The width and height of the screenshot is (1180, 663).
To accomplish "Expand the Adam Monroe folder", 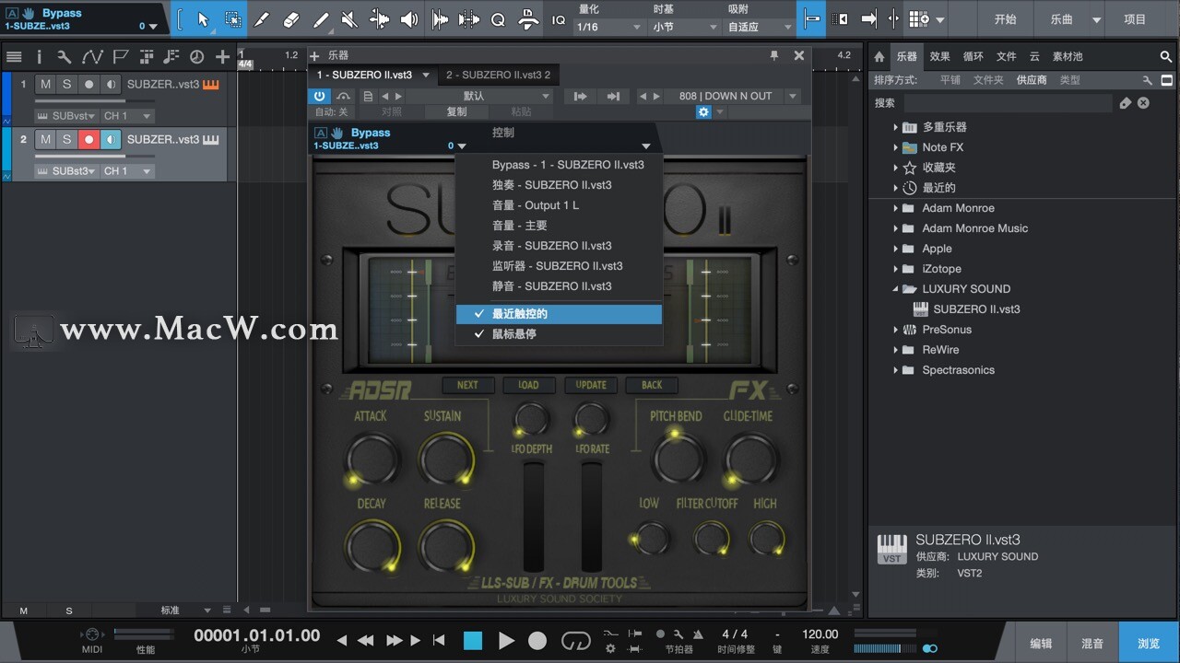I will coord(895,208).
